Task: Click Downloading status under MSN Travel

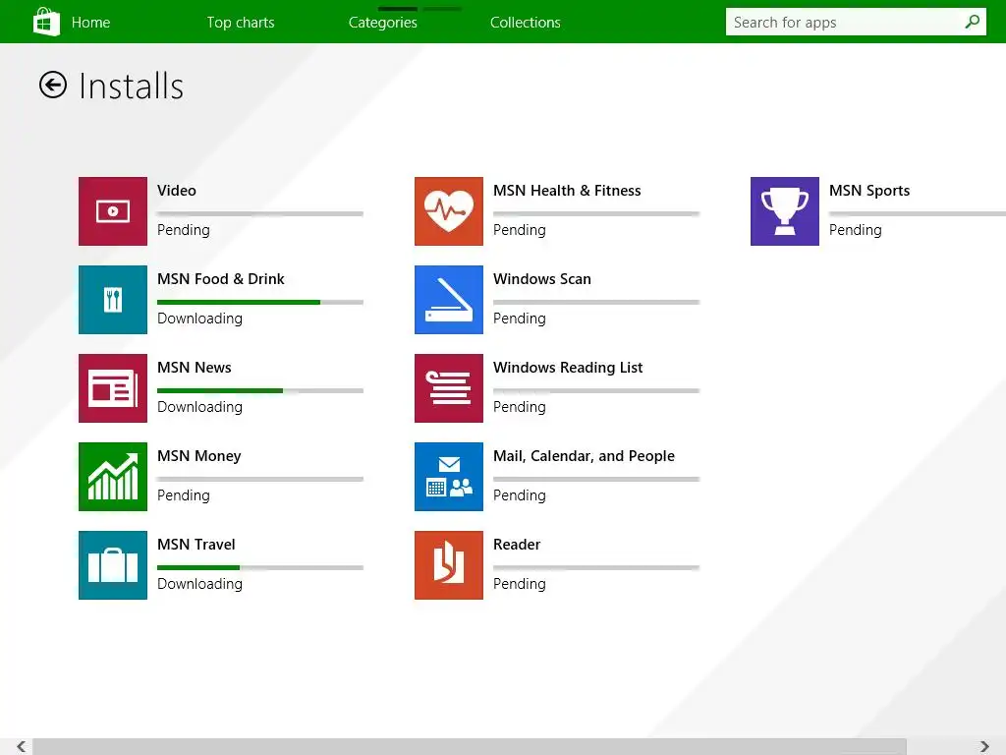Action: pyautogui.click(x=200, y=585)
